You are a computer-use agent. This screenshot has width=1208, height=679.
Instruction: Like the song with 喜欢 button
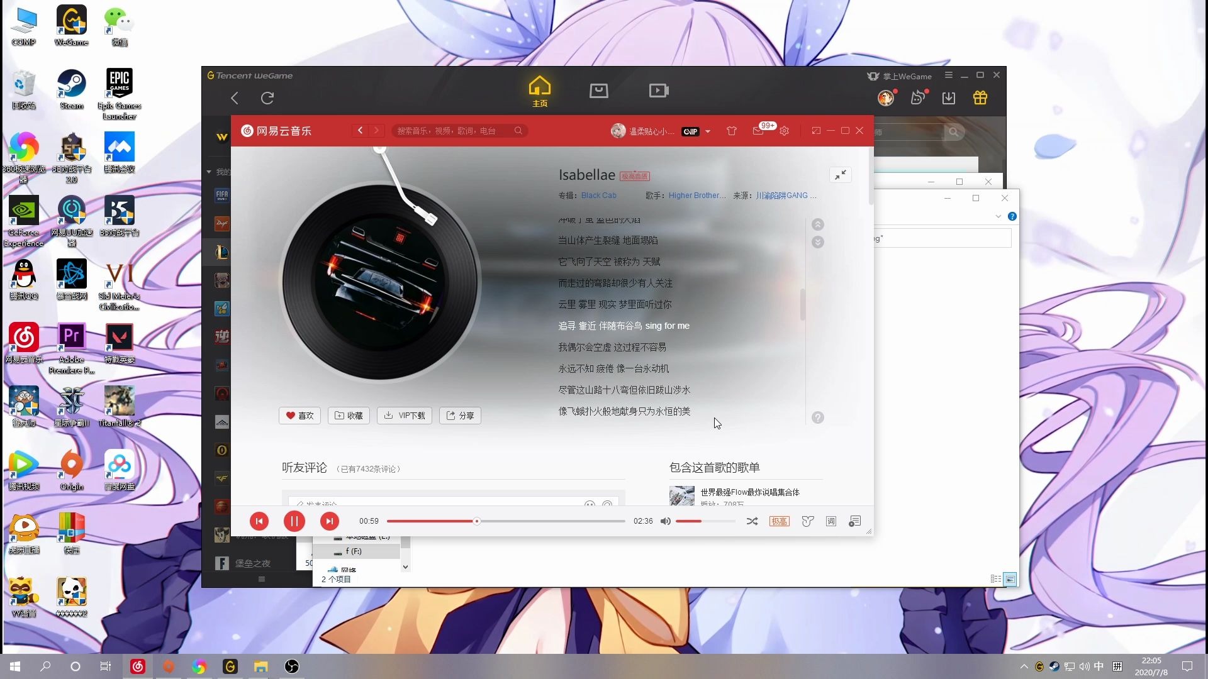click(299, 416)
